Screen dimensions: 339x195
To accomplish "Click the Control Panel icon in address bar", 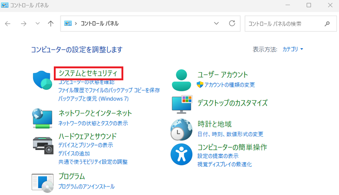I will pyautogui.click(x=68, y=23).
